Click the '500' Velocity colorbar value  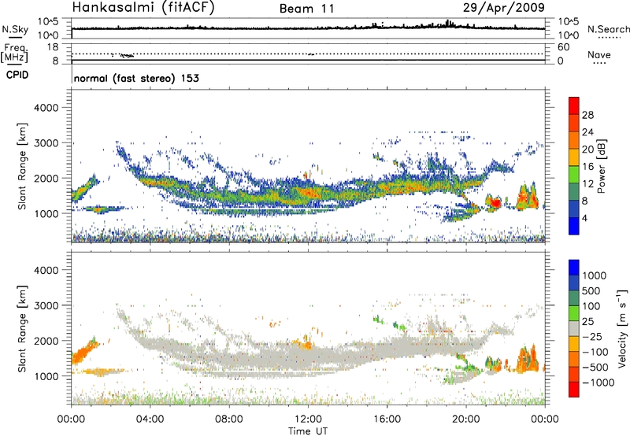(591, 291)
